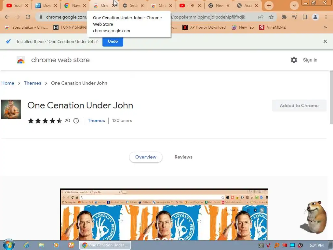The height and width of the screenshot is (250, 333).
Task: Click the Chrome Web Store rainbow logo
Action: (21, 60)
